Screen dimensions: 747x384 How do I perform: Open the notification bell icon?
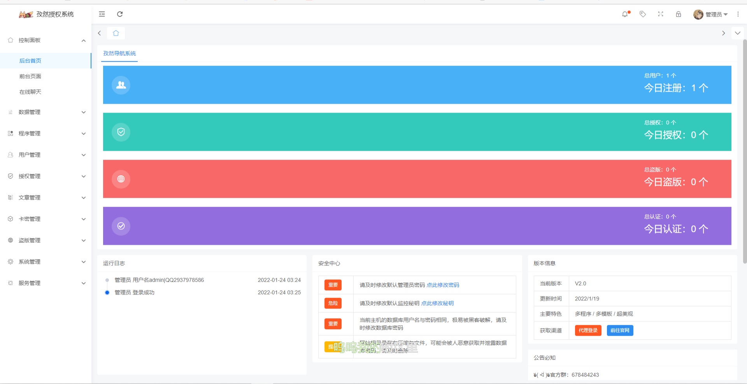click(625, 14)
